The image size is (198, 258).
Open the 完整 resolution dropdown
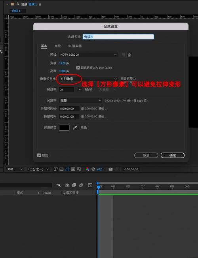(x=80, y=100)
